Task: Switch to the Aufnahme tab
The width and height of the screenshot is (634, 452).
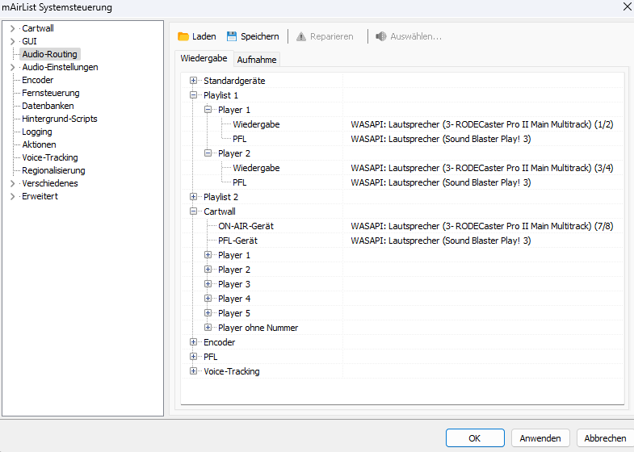Action: pyautogui.click(x=257, y=60)
